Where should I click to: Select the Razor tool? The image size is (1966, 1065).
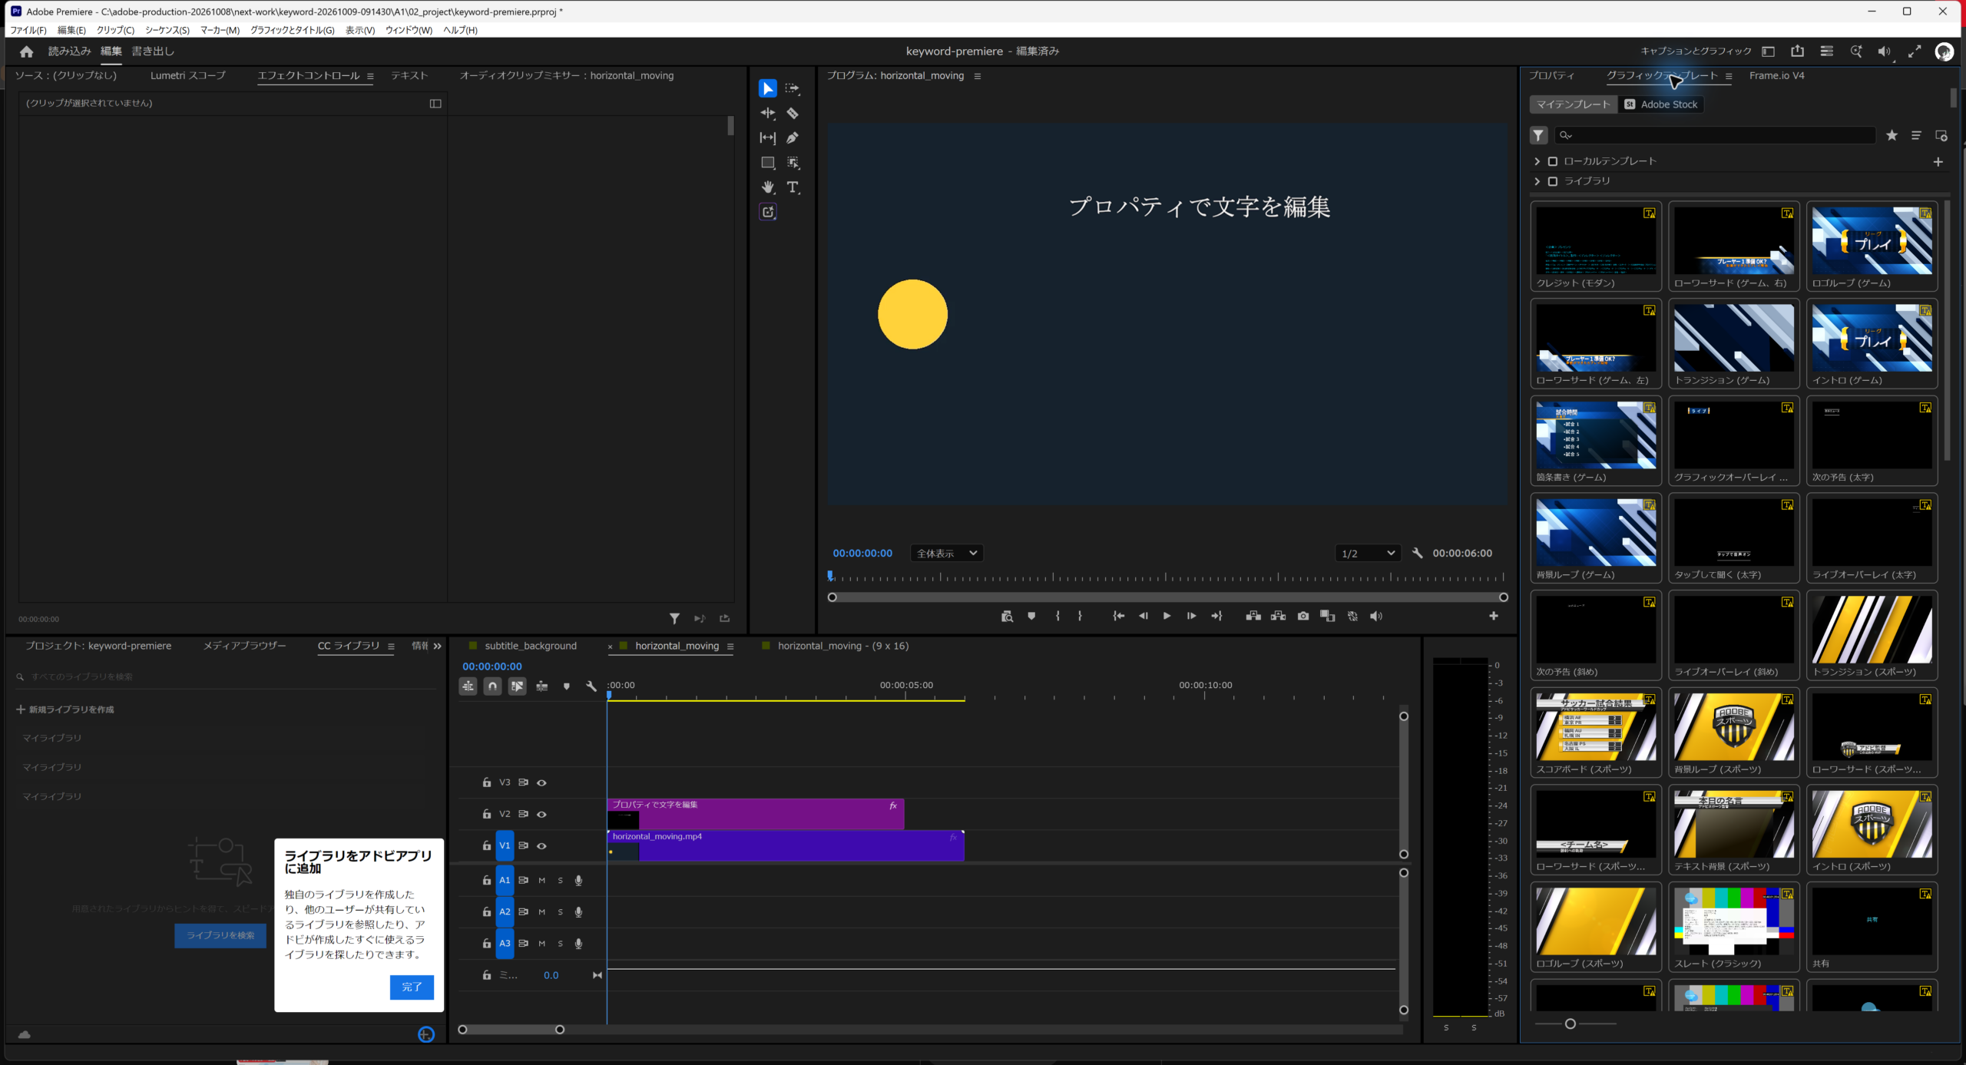793,114
